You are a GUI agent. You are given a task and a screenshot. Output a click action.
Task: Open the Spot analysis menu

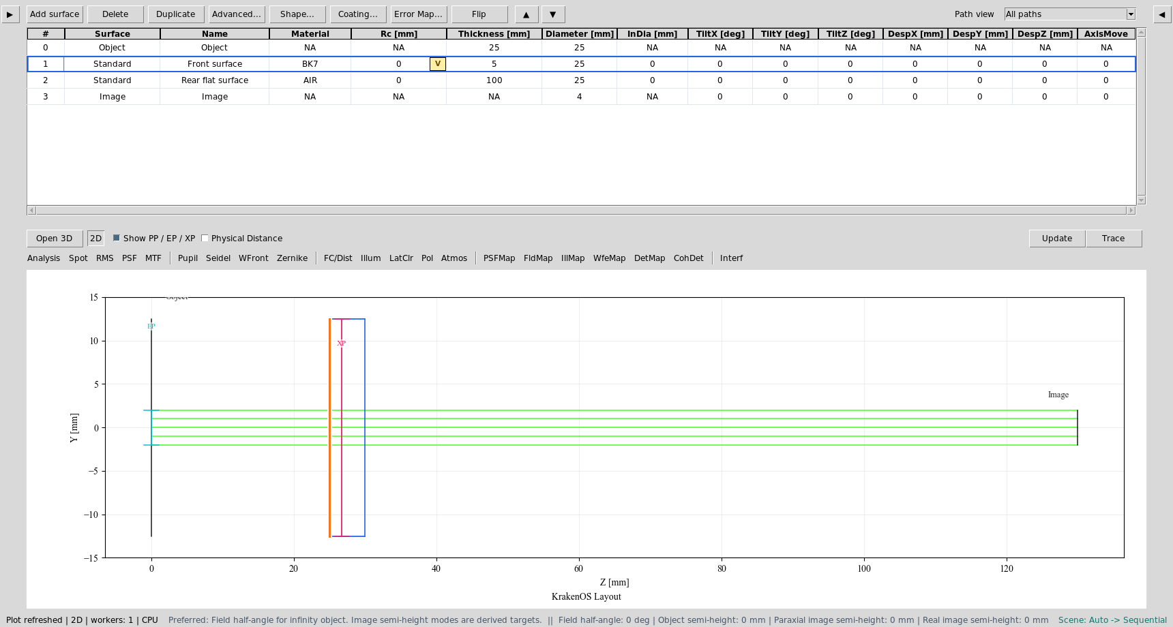[x=78, y=258]
